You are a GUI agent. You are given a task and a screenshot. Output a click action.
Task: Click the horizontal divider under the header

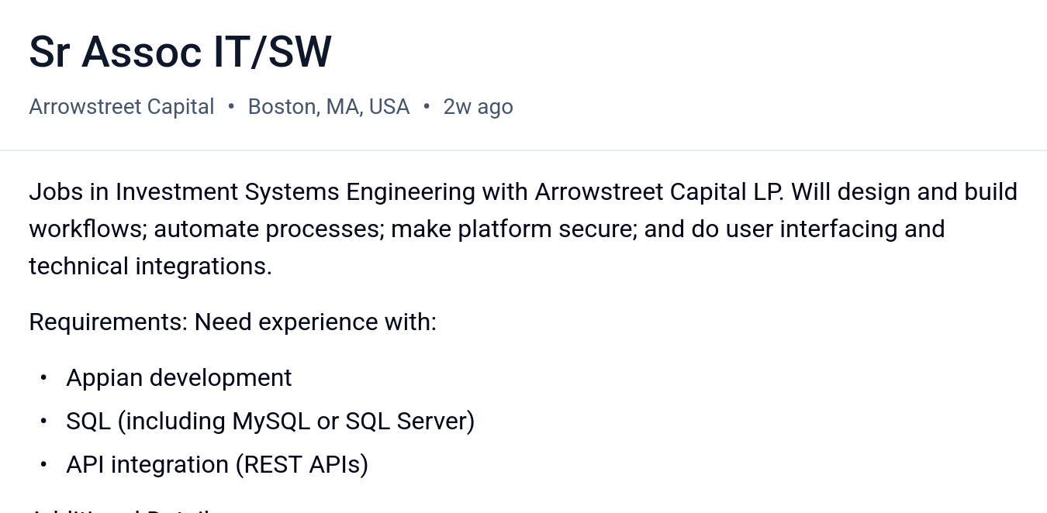(x=523, y=150)
